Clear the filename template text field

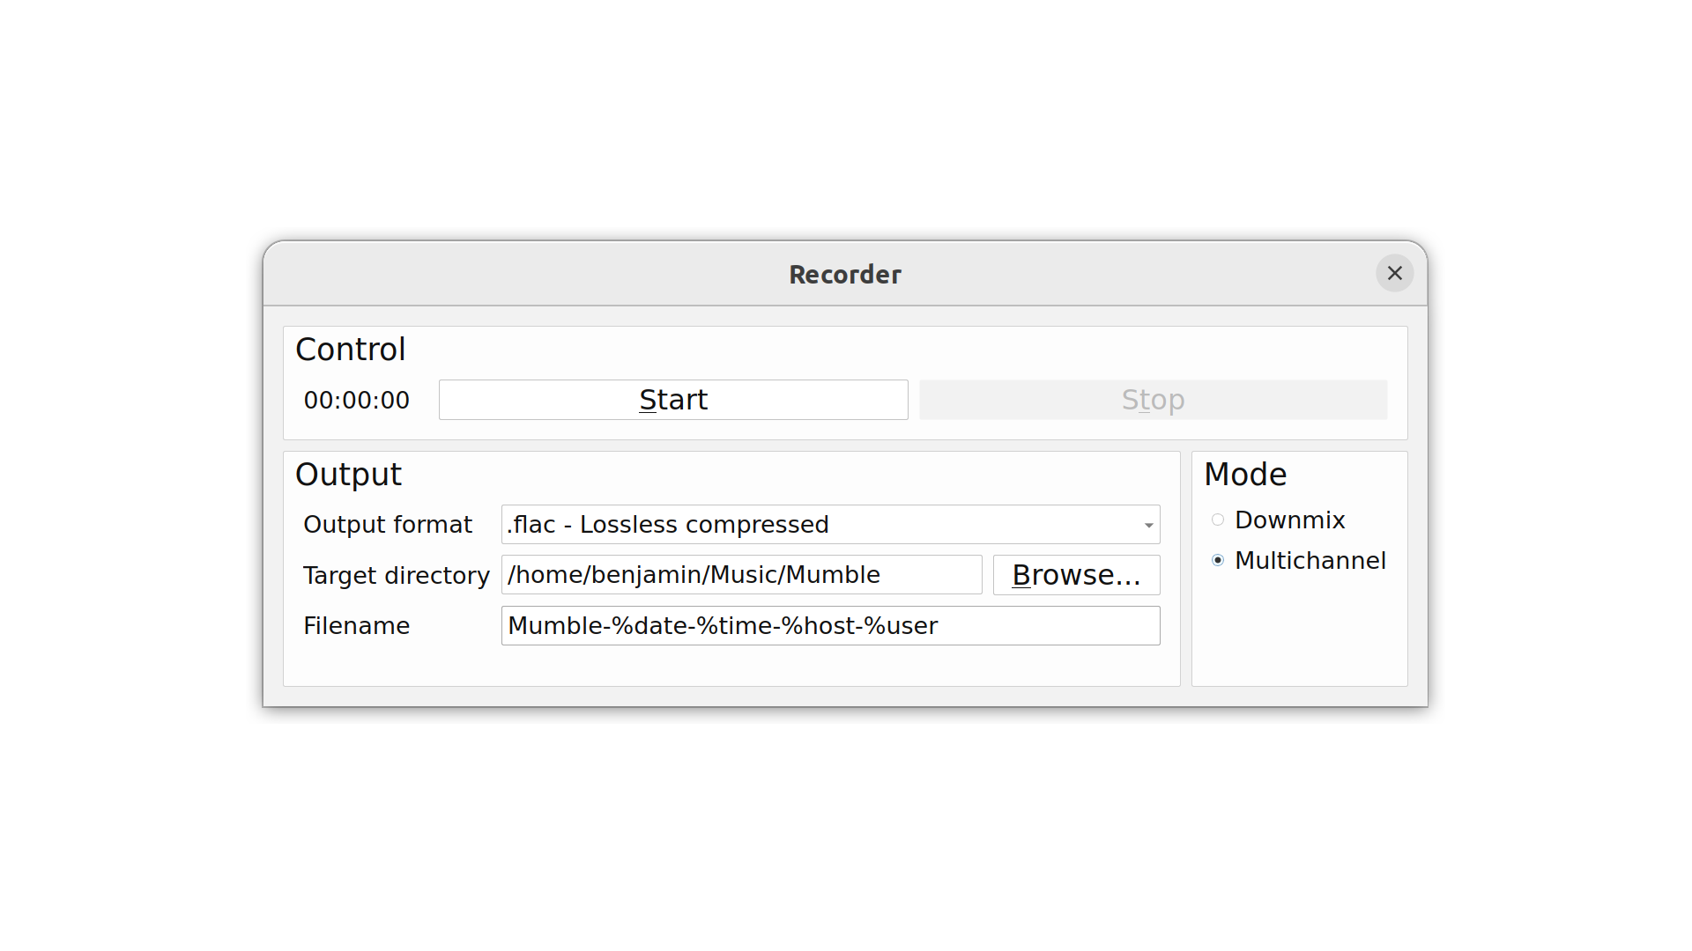coord(830,624)
